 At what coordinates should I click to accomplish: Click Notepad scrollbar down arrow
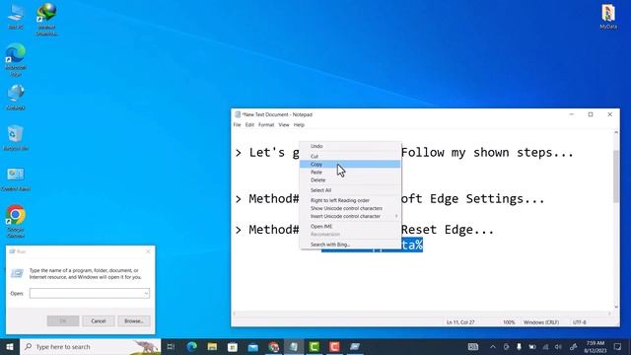point(615,307)
